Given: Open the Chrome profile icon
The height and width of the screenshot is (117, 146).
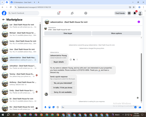Looking at the screenshot, I should click(x=139, y=7).
